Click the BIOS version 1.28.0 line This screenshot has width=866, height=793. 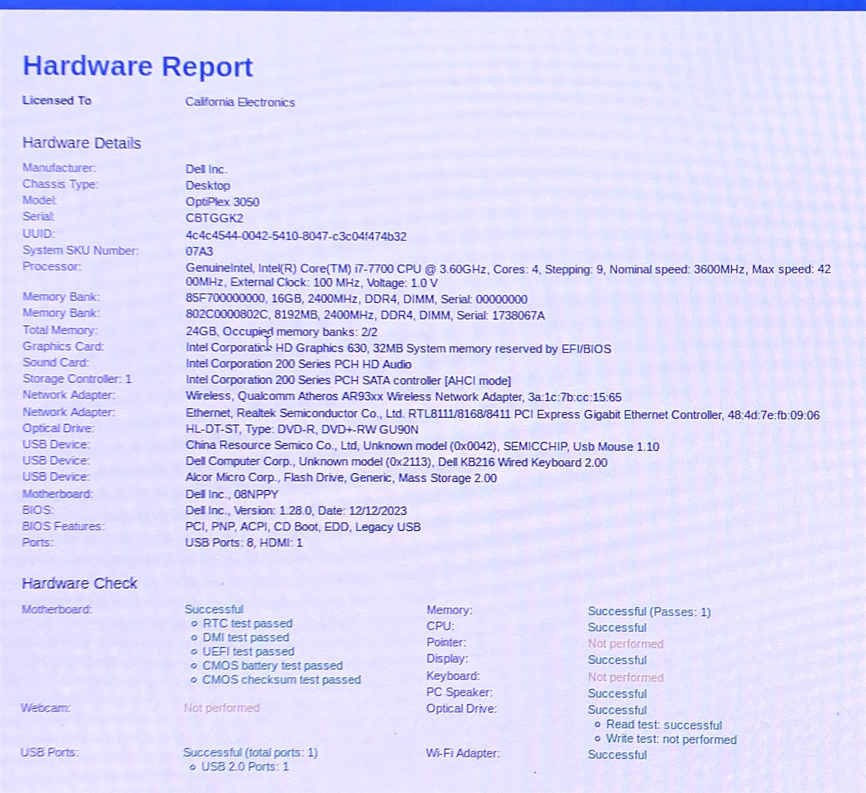pyautogui.click(x=296, y=510)
